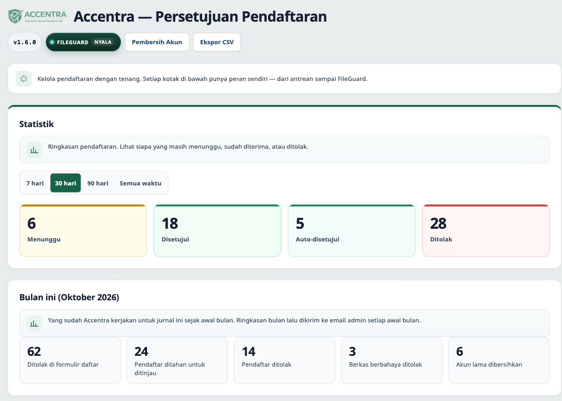
Task: Click the Statistik heading
Action: 37,124
